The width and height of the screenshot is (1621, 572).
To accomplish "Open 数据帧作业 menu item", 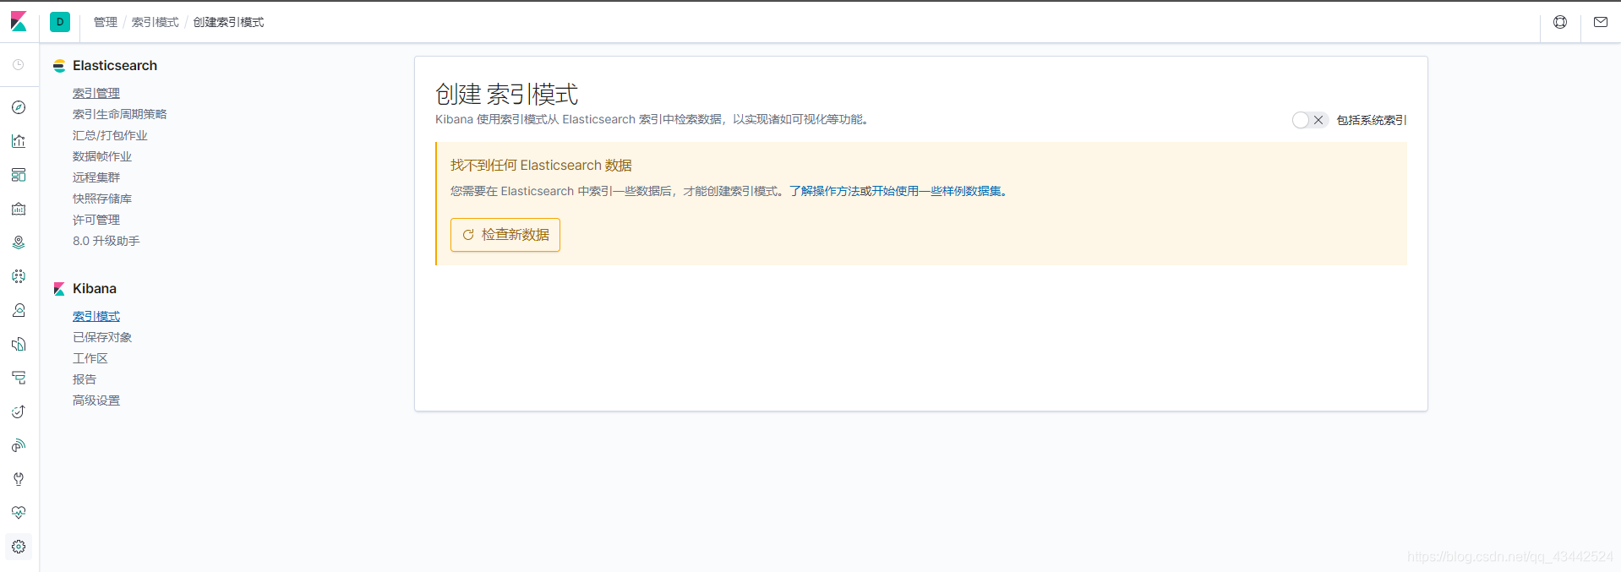I will [x=102, y=156].
